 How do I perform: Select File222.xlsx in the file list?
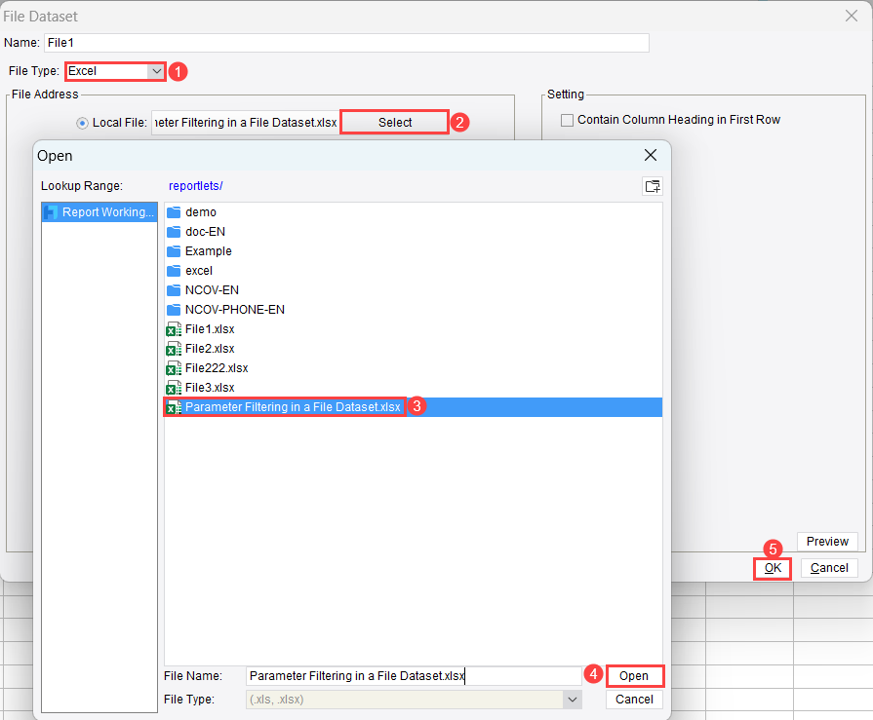click(414, 367)
